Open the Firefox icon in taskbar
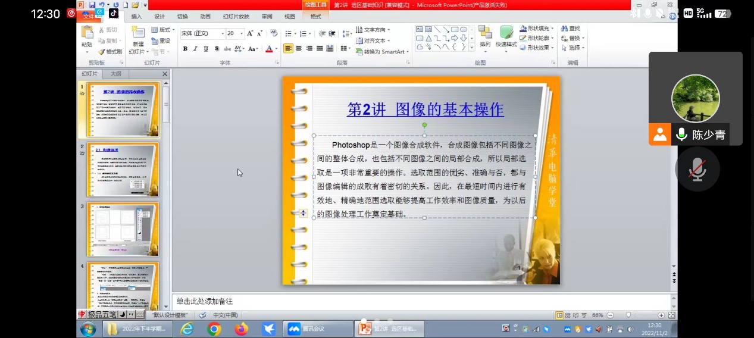This screenshot has height=338, width=754. pyautogui.click(x=241, y=328)
